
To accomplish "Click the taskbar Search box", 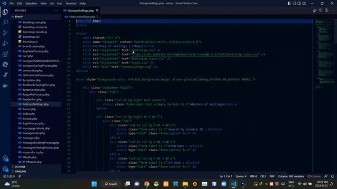I will [111, 184].
